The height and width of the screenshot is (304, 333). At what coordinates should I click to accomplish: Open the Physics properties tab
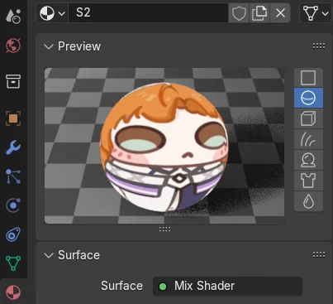(x=13, y=205)
